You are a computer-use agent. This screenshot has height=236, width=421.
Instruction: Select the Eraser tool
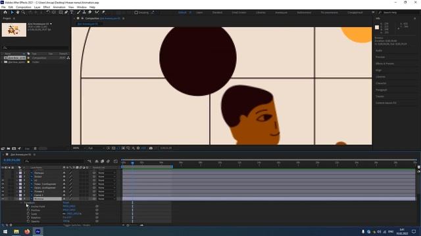(x=90, y=12)
